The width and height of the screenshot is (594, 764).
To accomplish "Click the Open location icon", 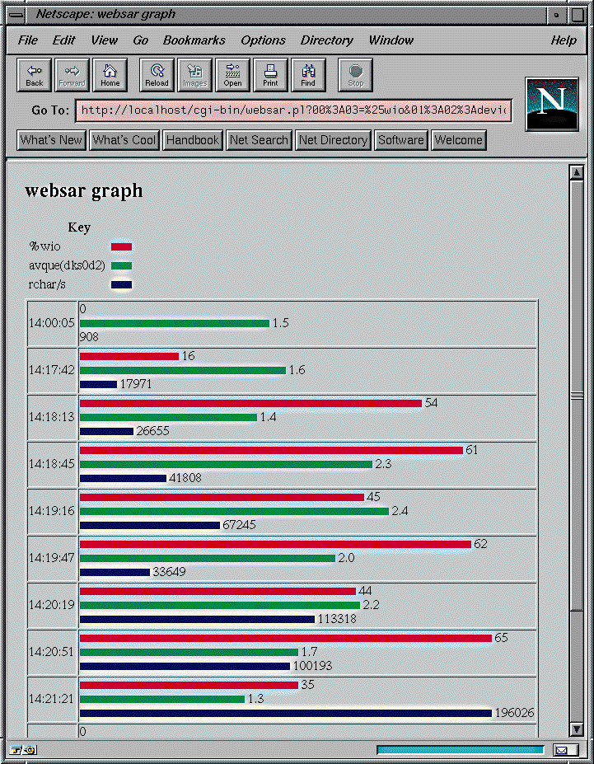I will click(233, 75).
